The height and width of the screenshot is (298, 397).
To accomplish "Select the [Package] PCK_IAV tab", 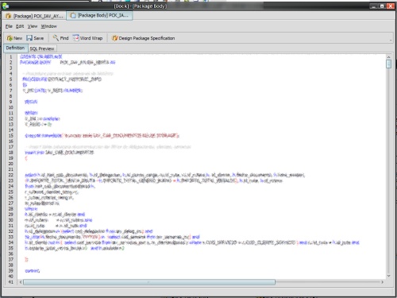I will click(34, 16).
